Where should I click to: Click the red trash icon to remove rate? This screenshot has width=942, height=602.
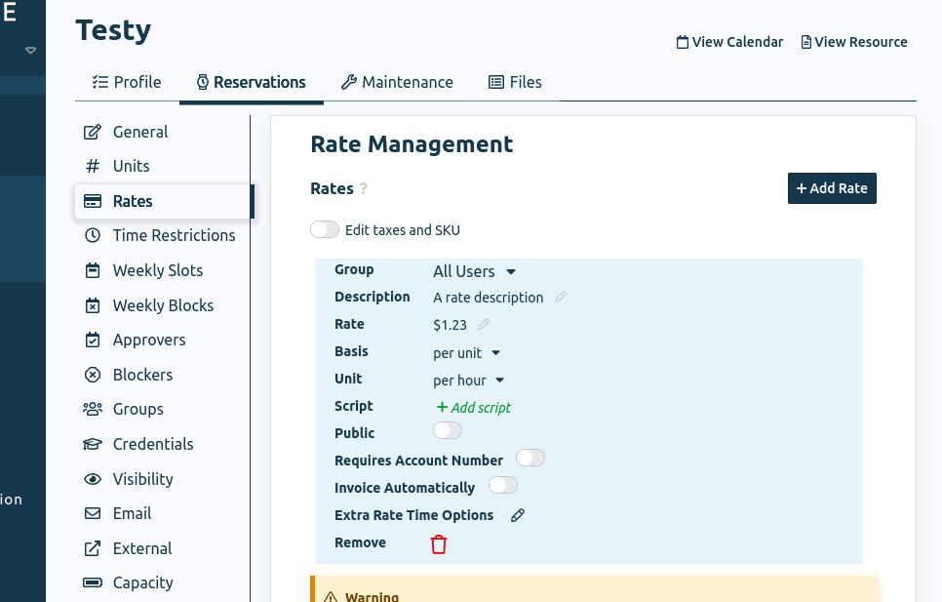[x=439, y=544]
